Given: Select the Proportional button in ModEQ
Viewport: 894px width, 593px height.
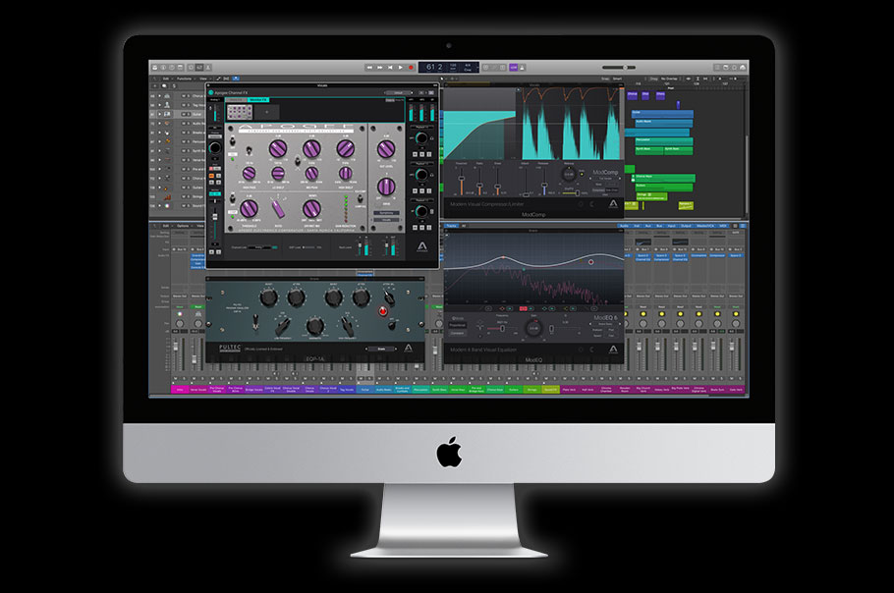Looking at the screenshot, I should pyautogui.click(x=457, y=325).
